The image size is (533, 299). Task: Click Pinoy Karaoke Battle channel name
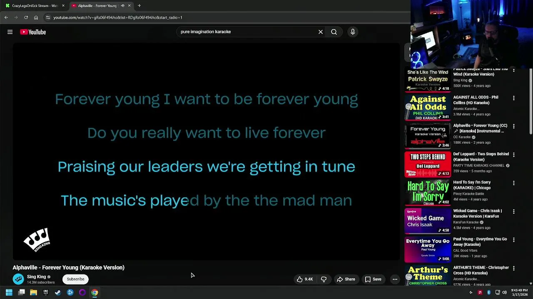(x=468, y=194)
